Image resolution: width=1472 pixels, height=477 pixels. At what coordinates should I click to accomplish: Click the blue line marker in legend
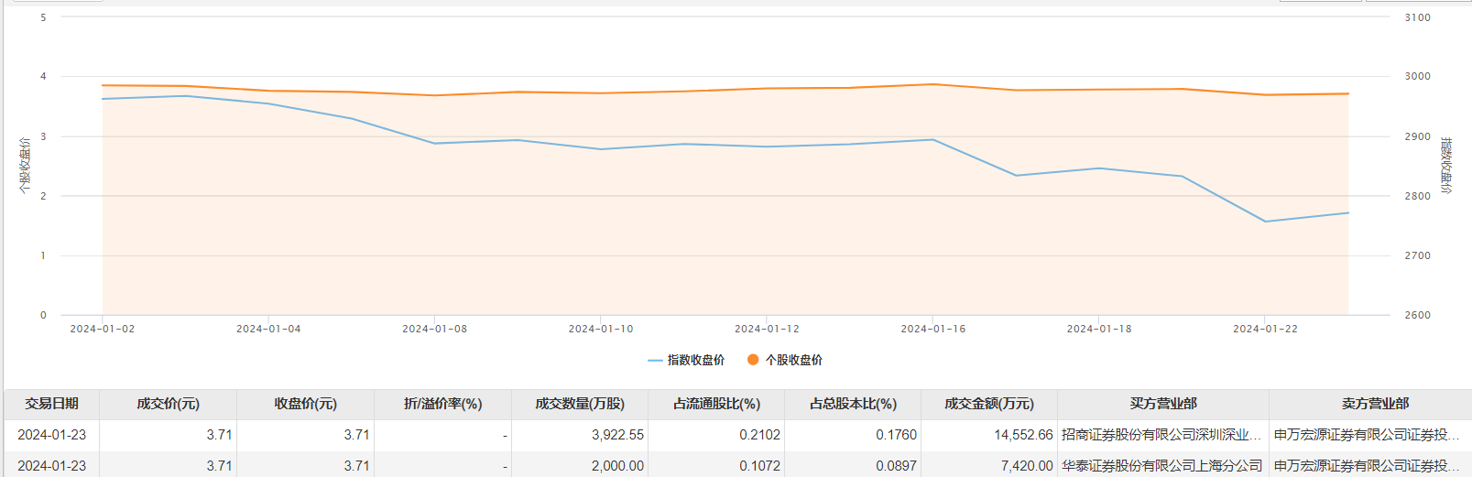point(655,361)
